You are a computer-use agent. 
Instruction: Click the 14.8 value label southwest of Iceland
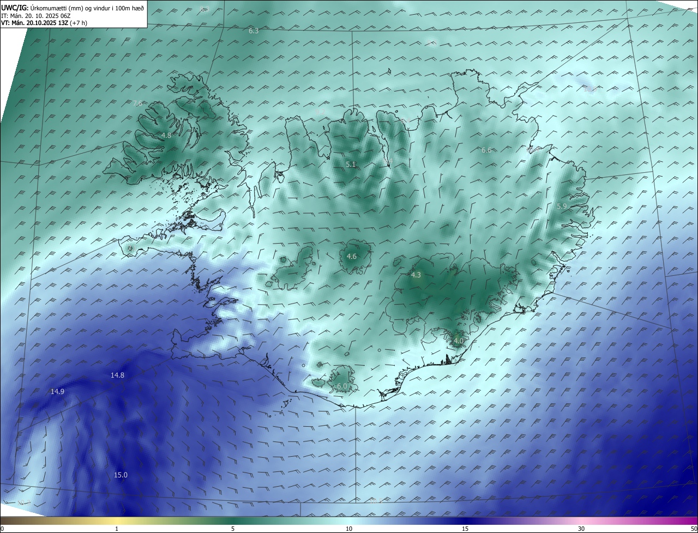pos(117,375)
